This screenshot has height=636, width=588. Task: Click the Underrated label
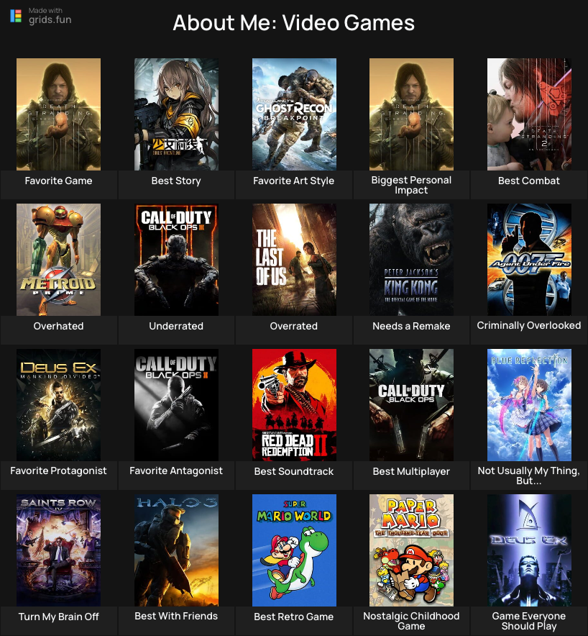[176, 326]
